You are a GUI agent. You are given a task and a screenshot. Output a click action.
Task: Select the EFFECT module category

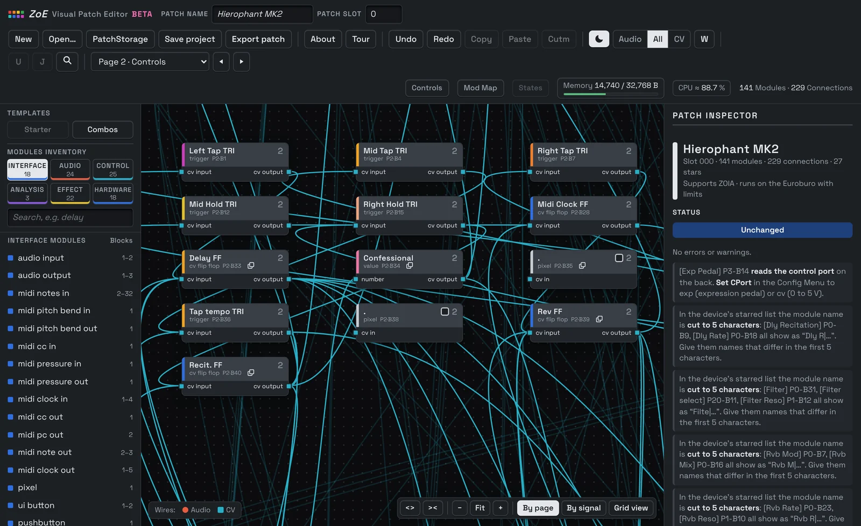coord(70,193)
